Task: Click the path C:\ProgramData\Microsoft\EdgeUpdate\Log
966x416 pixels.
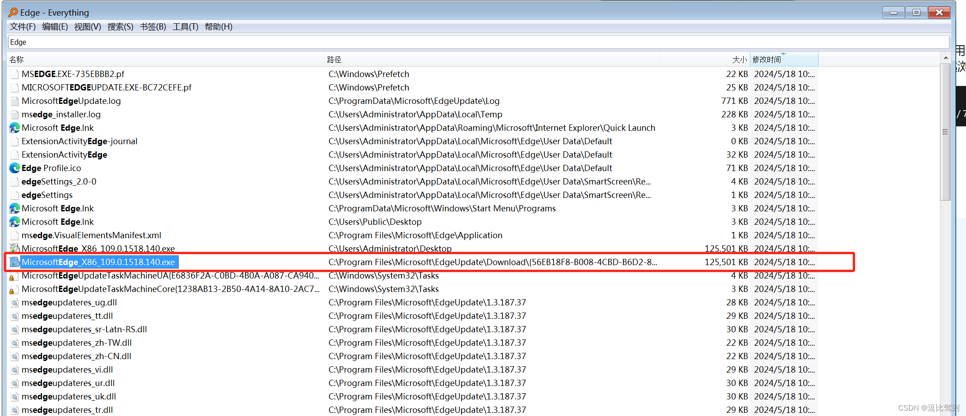Action: [414, 101]
